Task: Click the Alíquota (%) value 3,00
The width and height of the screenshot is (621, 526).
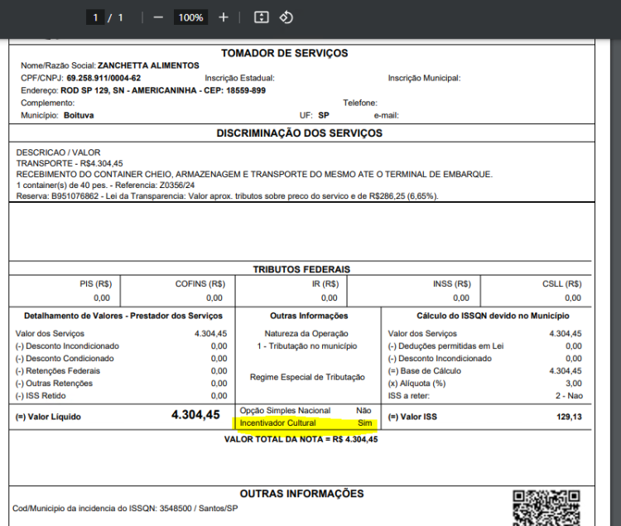Action: click(574, 384)
